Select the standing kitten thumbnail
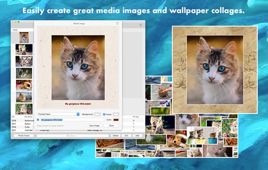 click(x=24, y=50)
